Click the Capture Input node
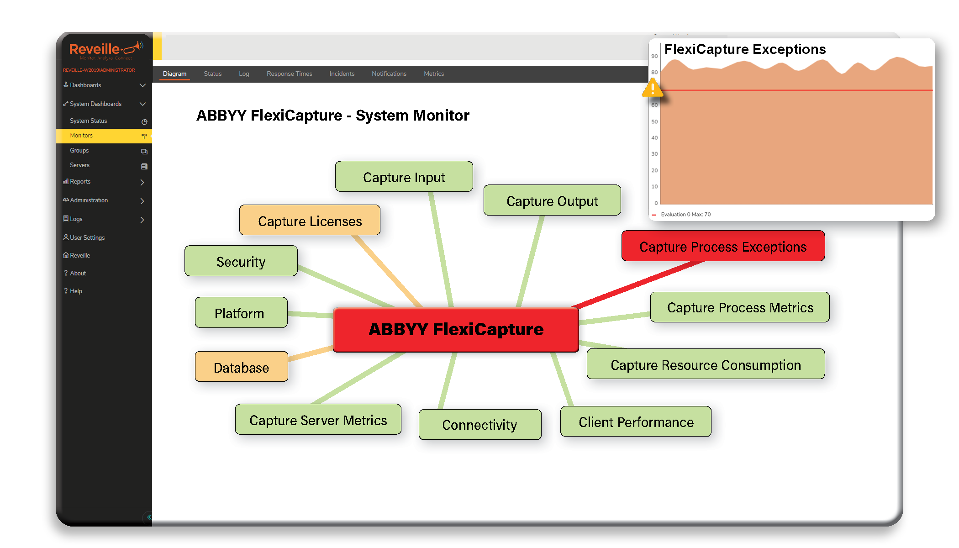959x548 pixels. point(404,177)
